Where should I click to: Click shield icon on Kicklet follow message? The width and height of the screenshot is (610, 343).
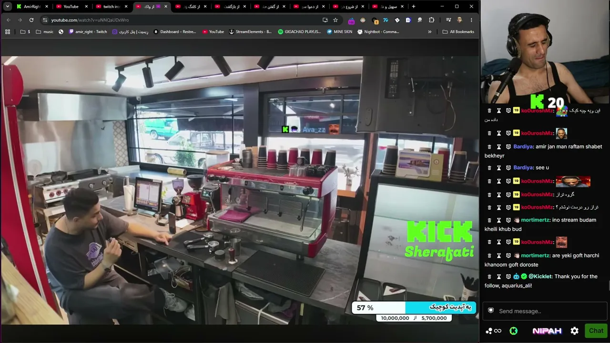[x=508, y=276]
